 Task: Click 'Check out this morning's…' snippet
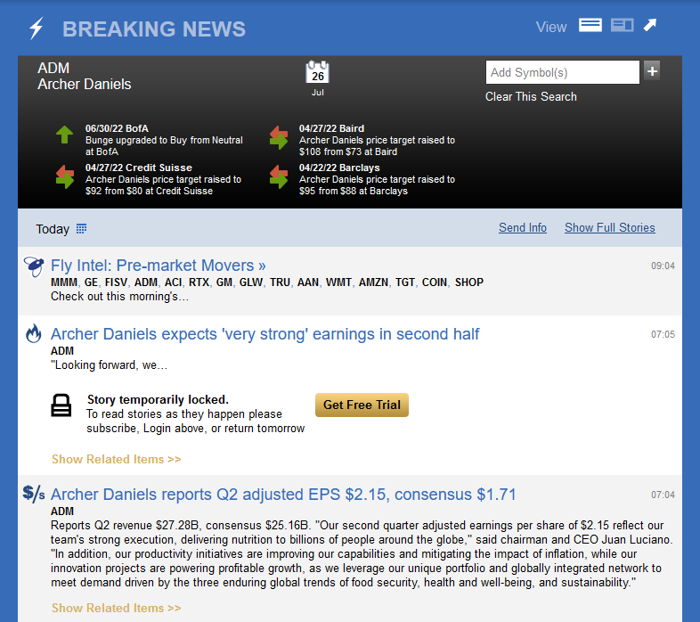coord(119,296)
